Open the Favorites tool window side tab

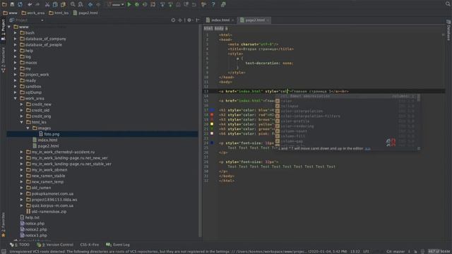coord(3,225)
